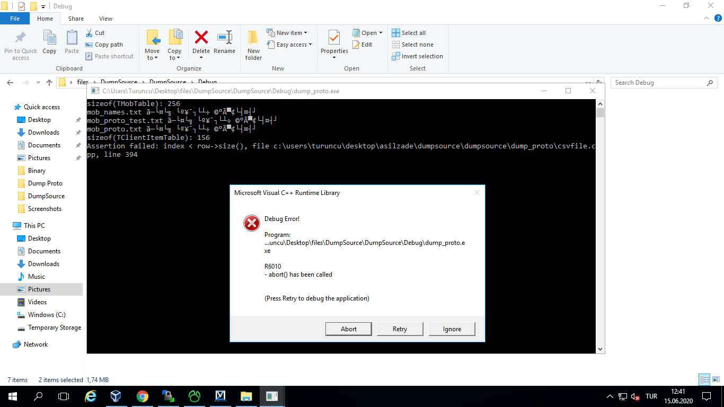The image size is (724, 407).
Task: Switch to large icons view layout icon
Action: click(716, 379)
